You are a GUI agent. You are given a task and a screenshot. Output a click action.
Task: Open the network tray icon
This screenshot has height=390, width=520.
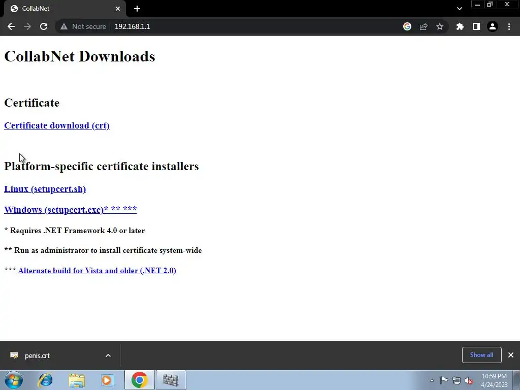(457, 380)
